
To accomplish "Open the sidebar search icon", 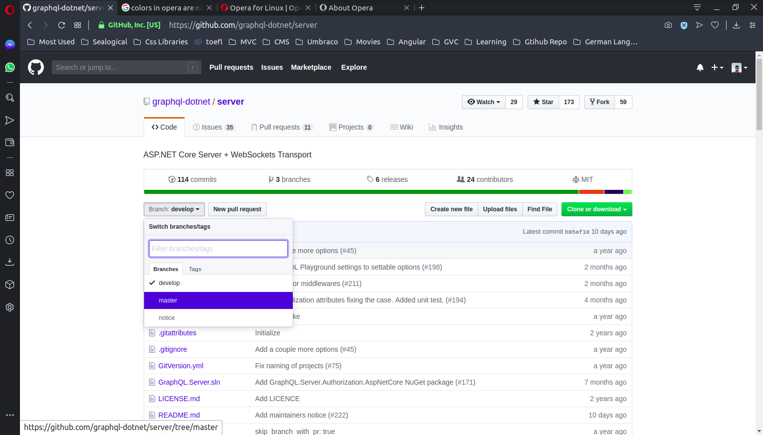I will coord(9,98).
